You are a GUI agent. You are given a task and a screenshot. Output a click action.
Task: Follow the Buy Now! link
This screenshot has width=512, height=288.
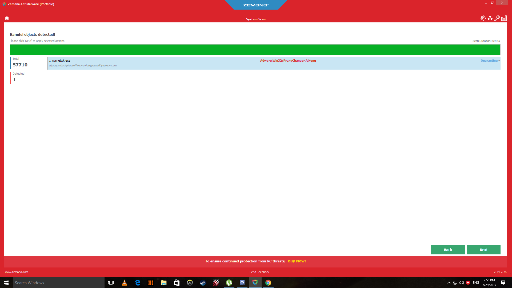click(x=297, y=261)
